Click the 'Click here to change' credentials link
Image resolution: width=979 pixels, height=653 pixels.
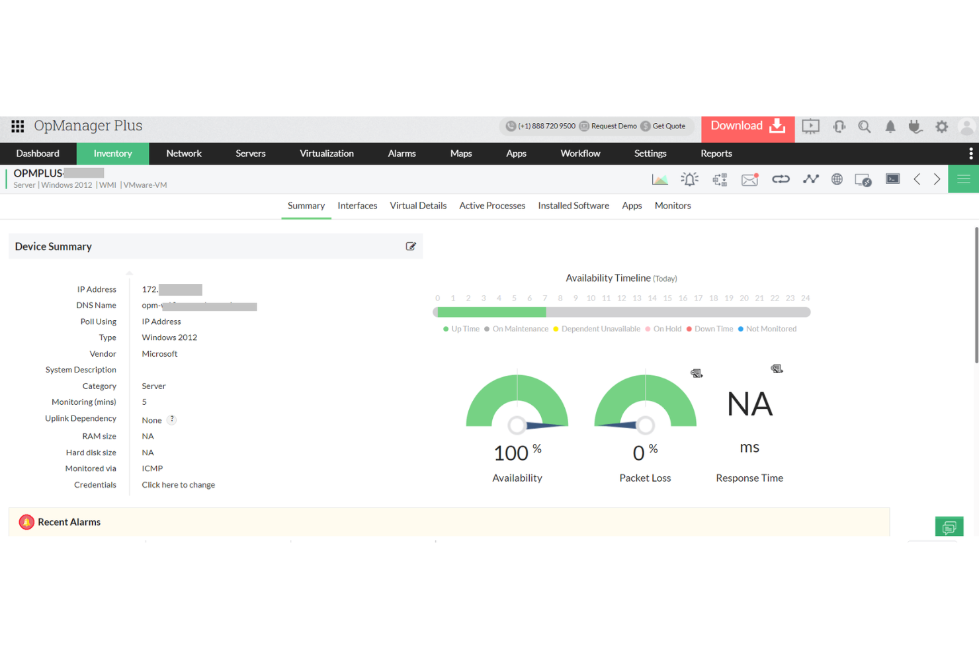pyautogui.click(x=178, y=484)
